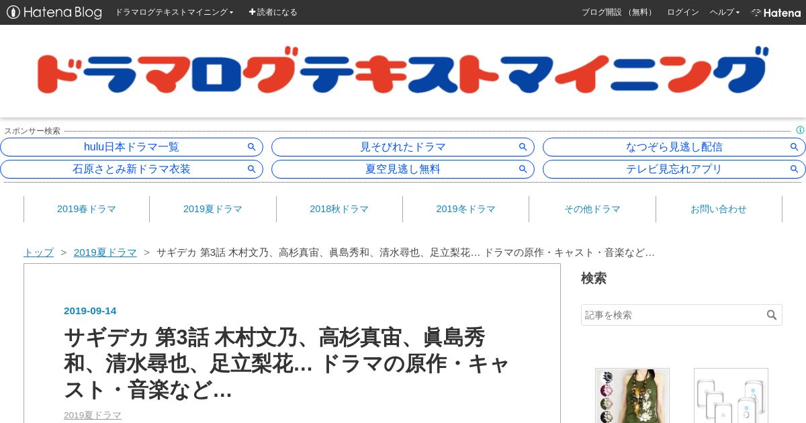Select hulu日本ドラマ一覧 sponsored search

tap(132, 147)
